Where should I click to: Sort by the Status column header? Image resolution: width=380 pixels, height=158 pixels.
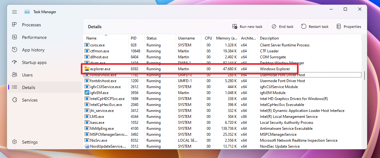(160, 38)
